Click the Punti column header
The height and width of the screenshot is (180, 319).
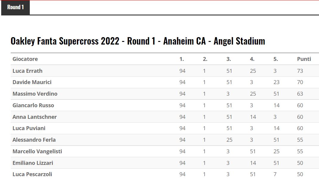(x=304, y=59)
